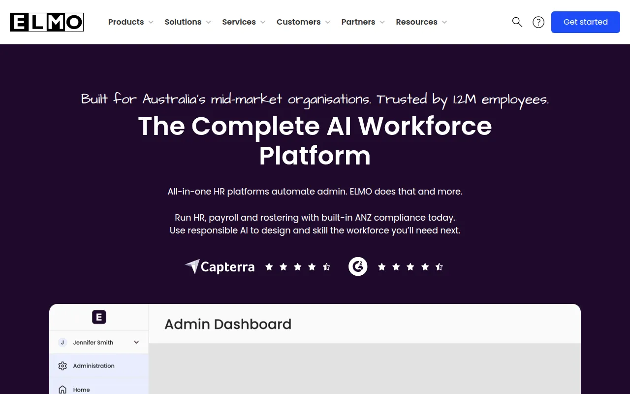Click the Capterra logo
This screenshot has height=394, width=630.
point(220,267)
